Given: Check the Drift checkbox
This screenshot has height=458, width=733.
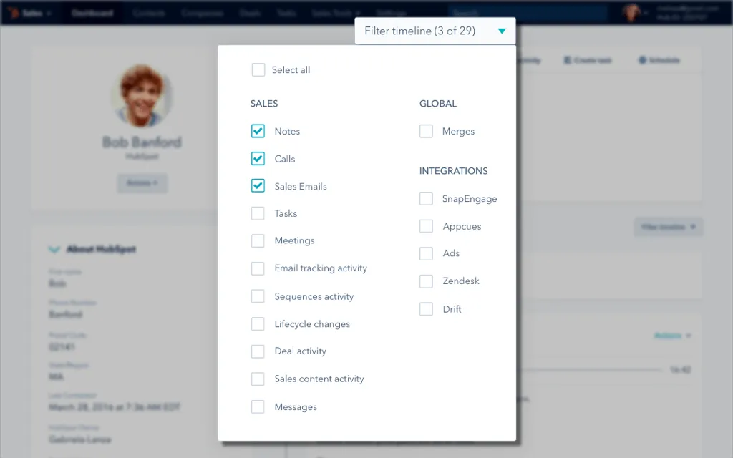Looking at the screenshot, I should coord(426,309).
